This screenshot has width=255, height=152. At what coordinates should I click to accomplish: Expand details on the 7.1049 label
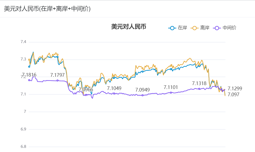point(114,88)
